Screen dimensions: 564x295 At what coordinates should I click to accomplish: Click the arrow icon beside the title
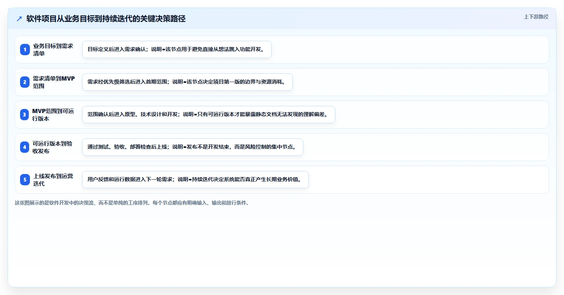point(19,19)
